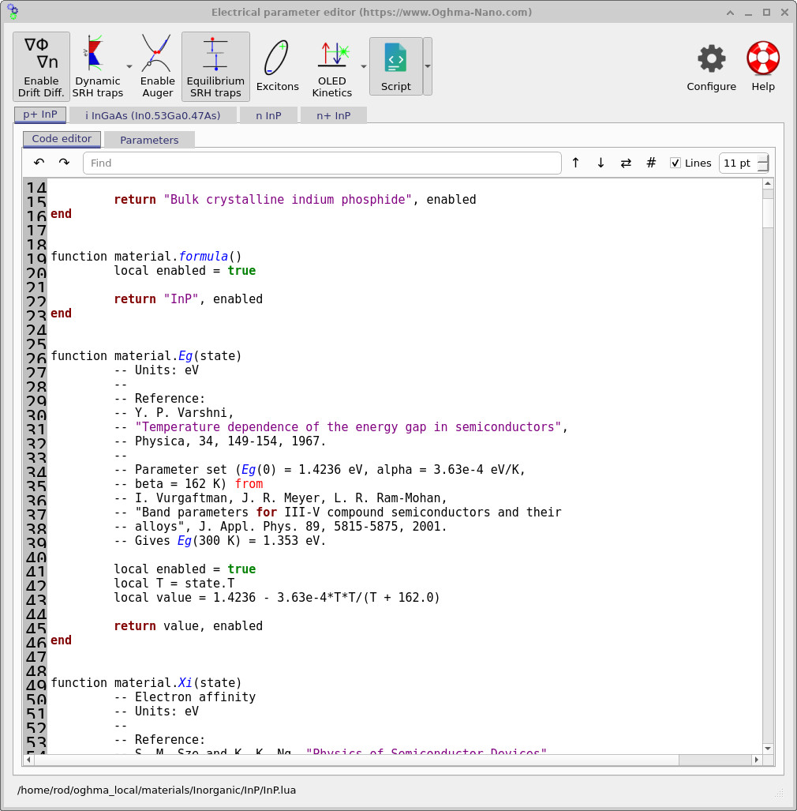
Task: Focus the Find search field
Action: (322, 163)
